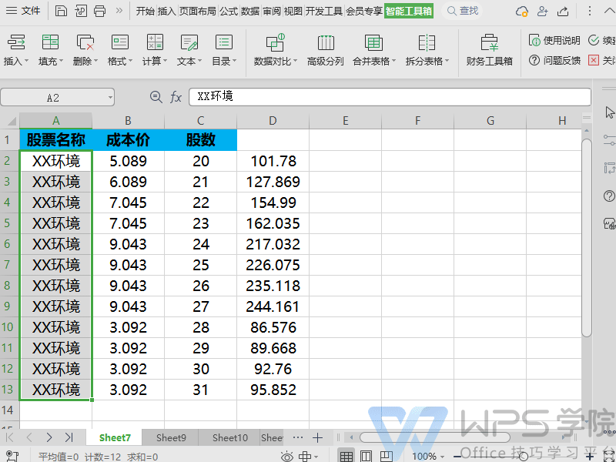Switch to the 插入 ribbon tab
The image size is (616, 462).
click(x=166, y=11)
